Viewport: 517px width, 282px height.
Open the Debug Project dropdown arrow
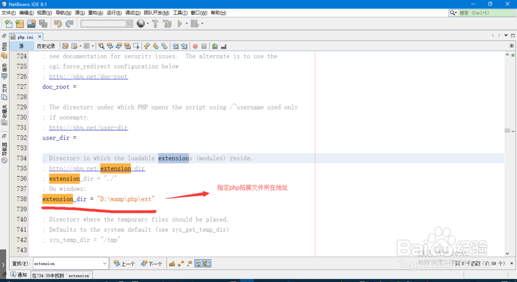coord(202,24)
